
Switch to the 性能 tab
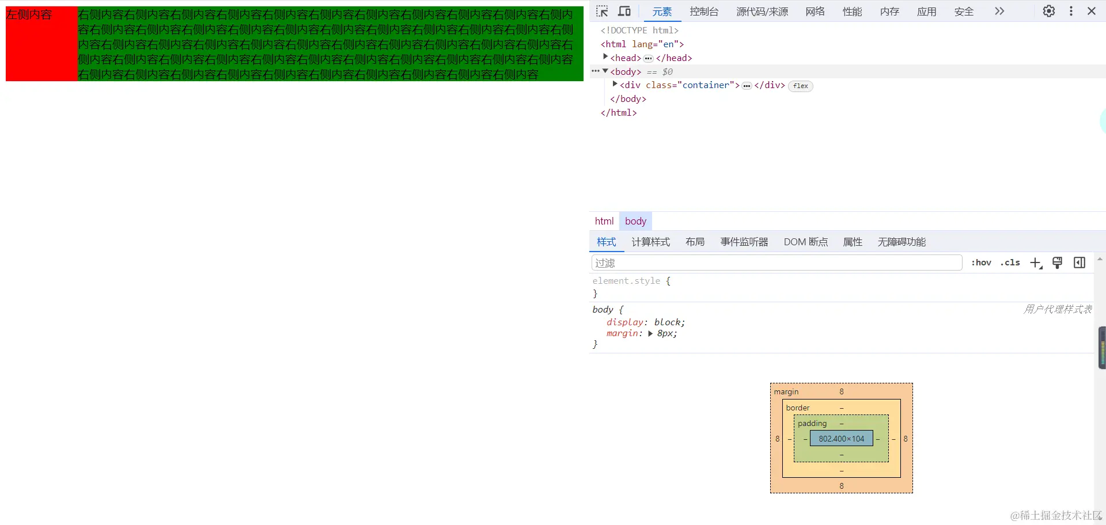point(853,12)
